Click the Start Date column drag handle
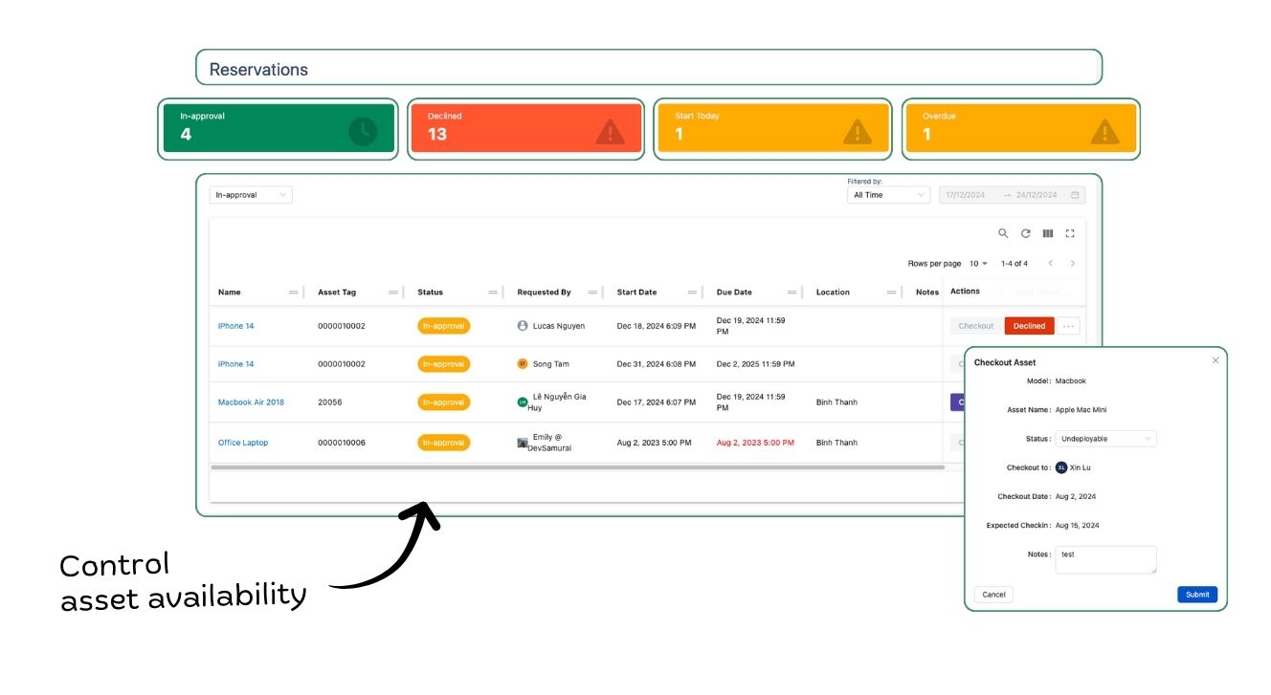1271x695 pixels. pyautogui.click(x=692, y=293)
